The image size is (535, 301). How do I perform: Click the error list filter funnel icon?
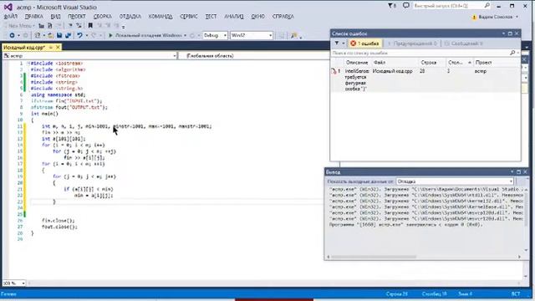pyautogui.click(x=337, y=43)
